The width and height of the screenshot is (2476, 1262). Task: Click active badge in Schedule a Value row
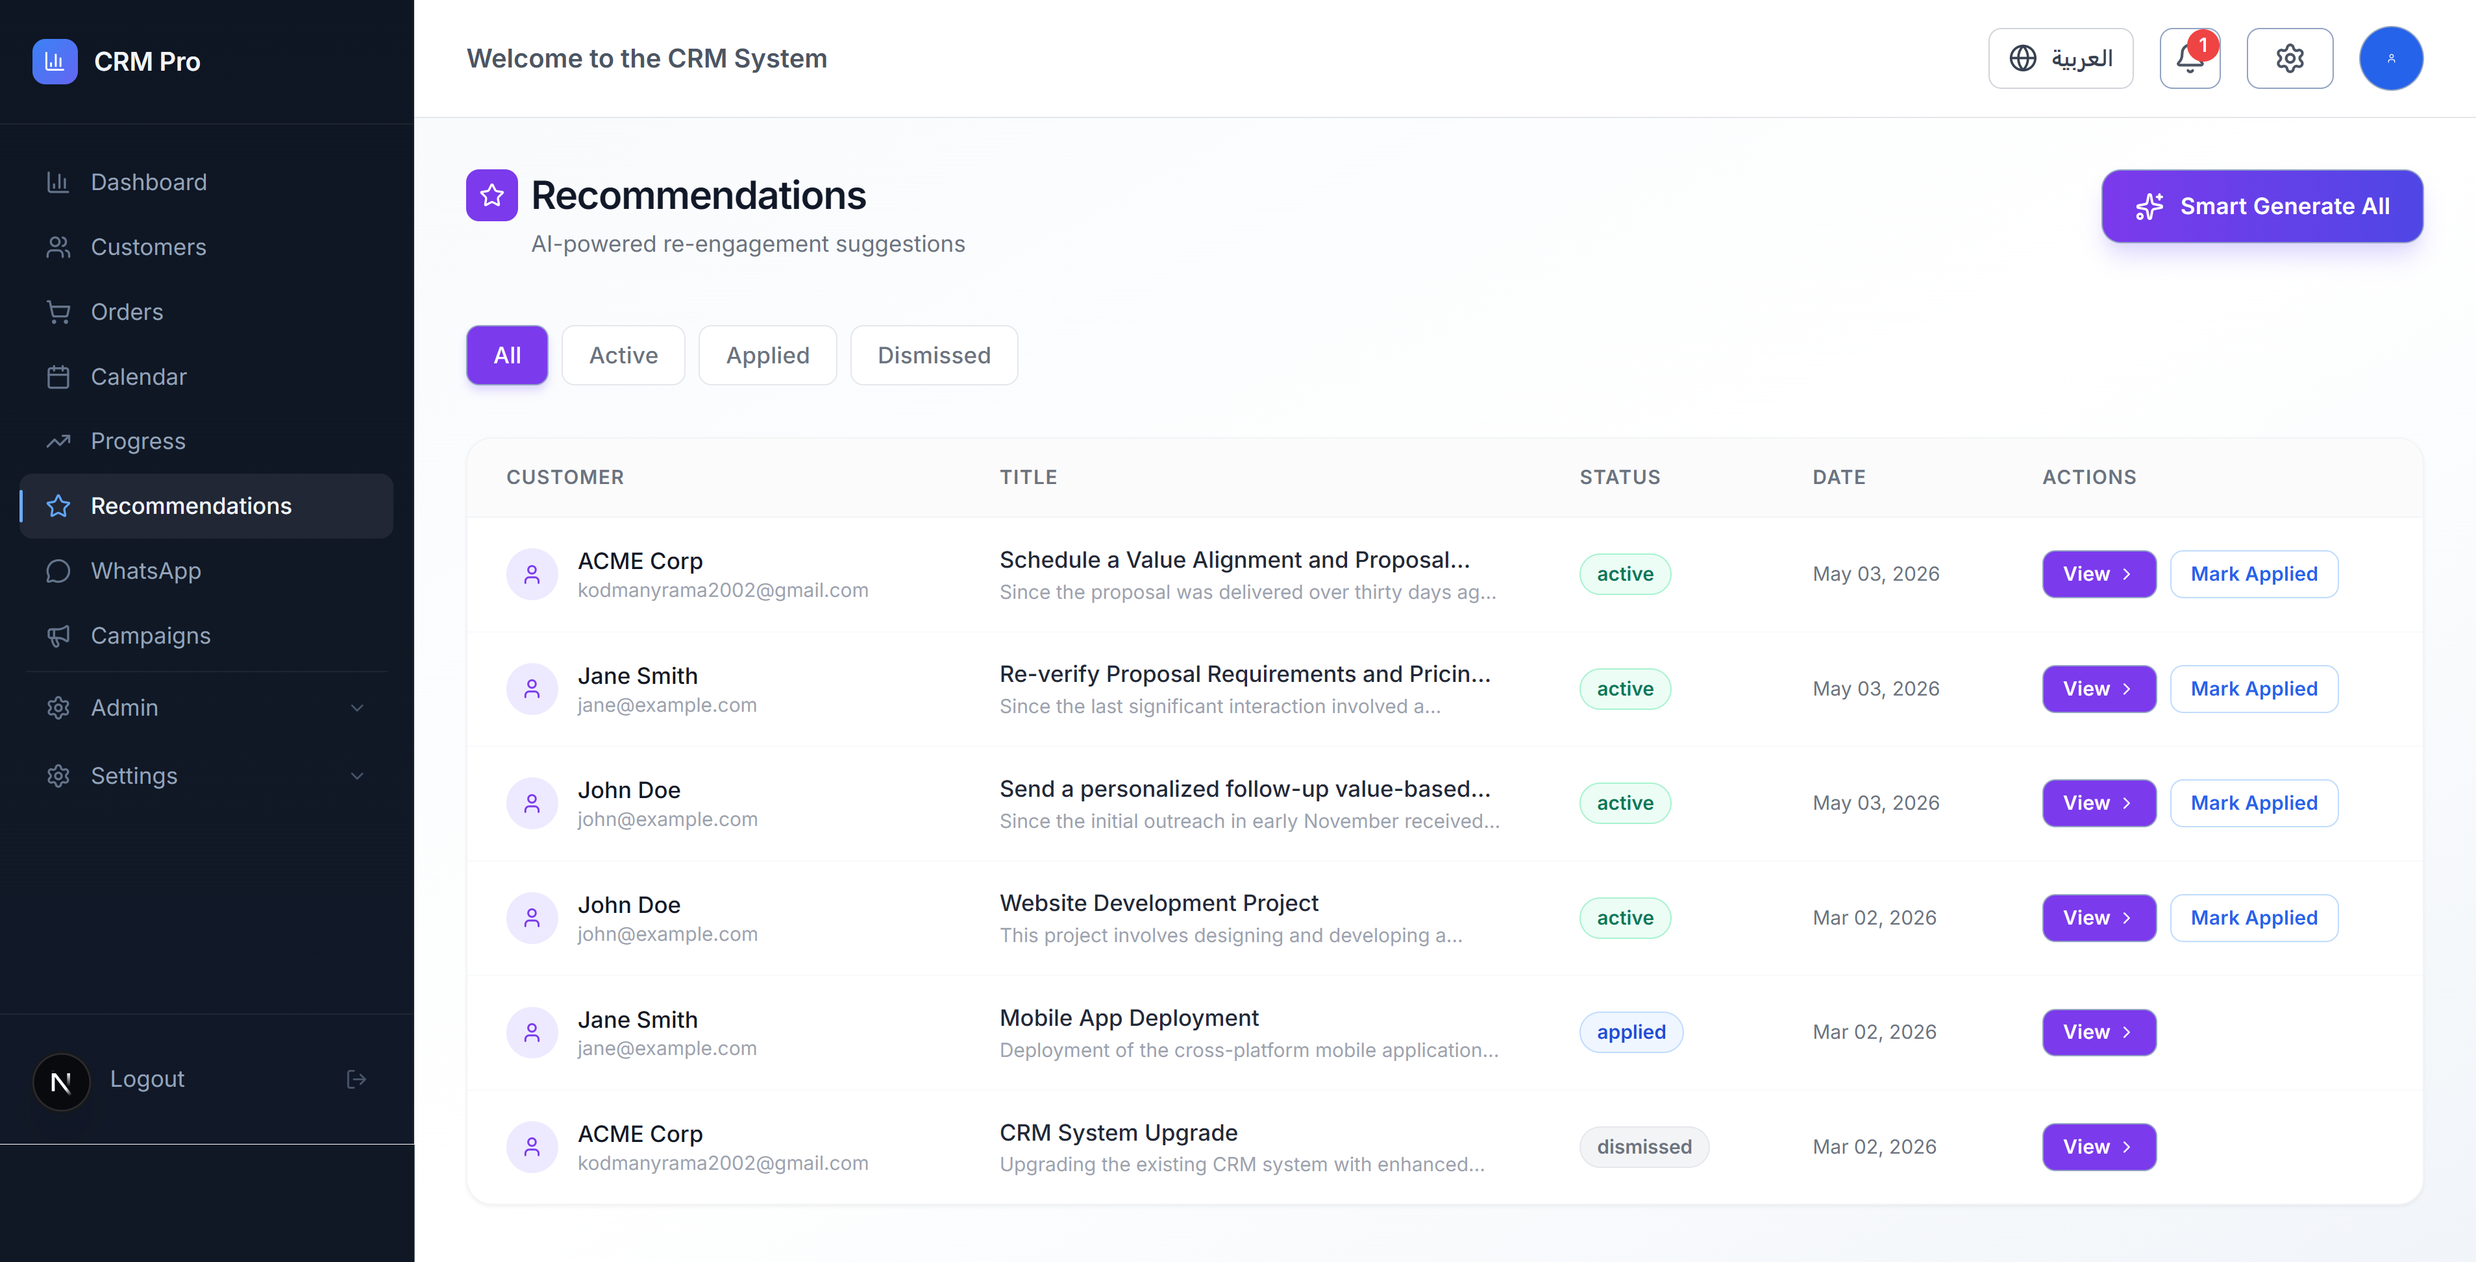1626,574
